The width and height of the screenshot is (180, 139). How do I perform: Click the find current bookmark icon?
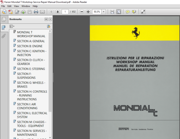point(49,26)
